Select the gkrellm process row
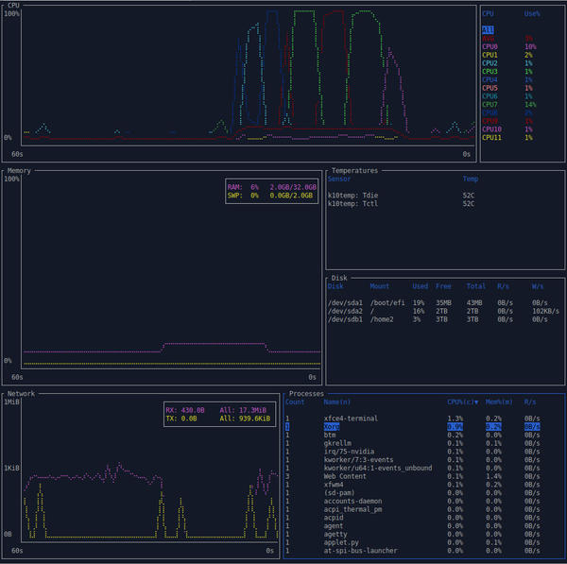This screenshot has height=564, width=567. (x=413, y=443)
